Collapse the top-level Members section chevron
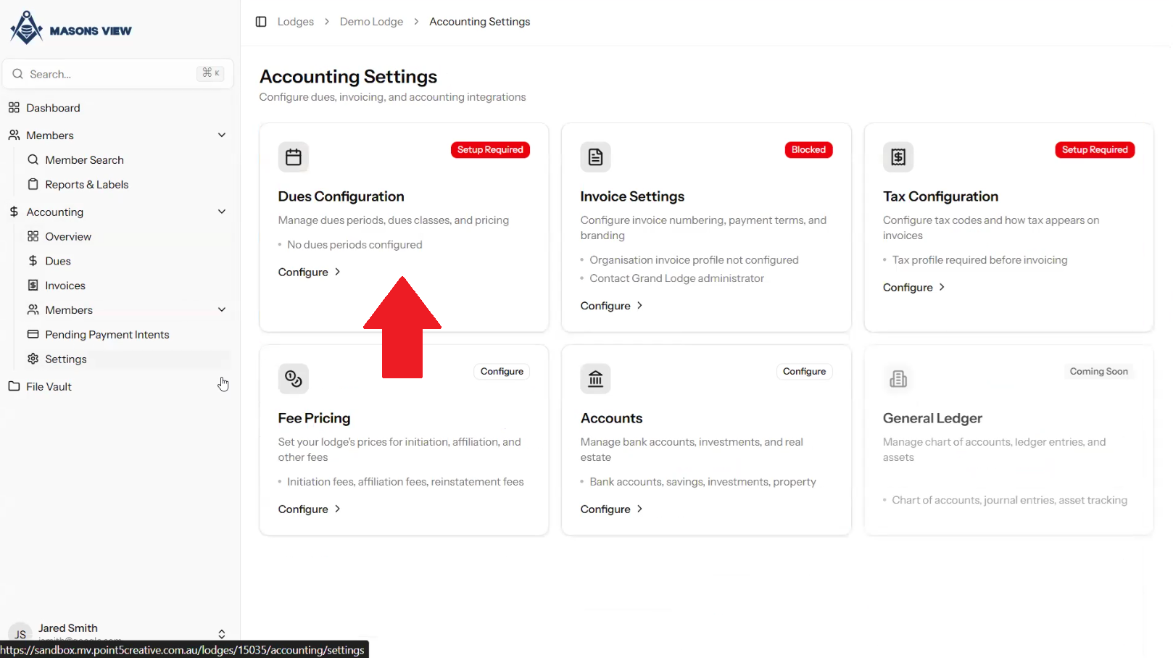Screen dimensions: 1173x658 coord(222,136)
